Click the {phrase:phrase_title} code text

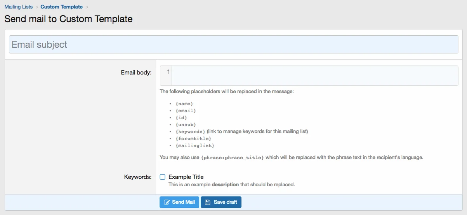233,158
